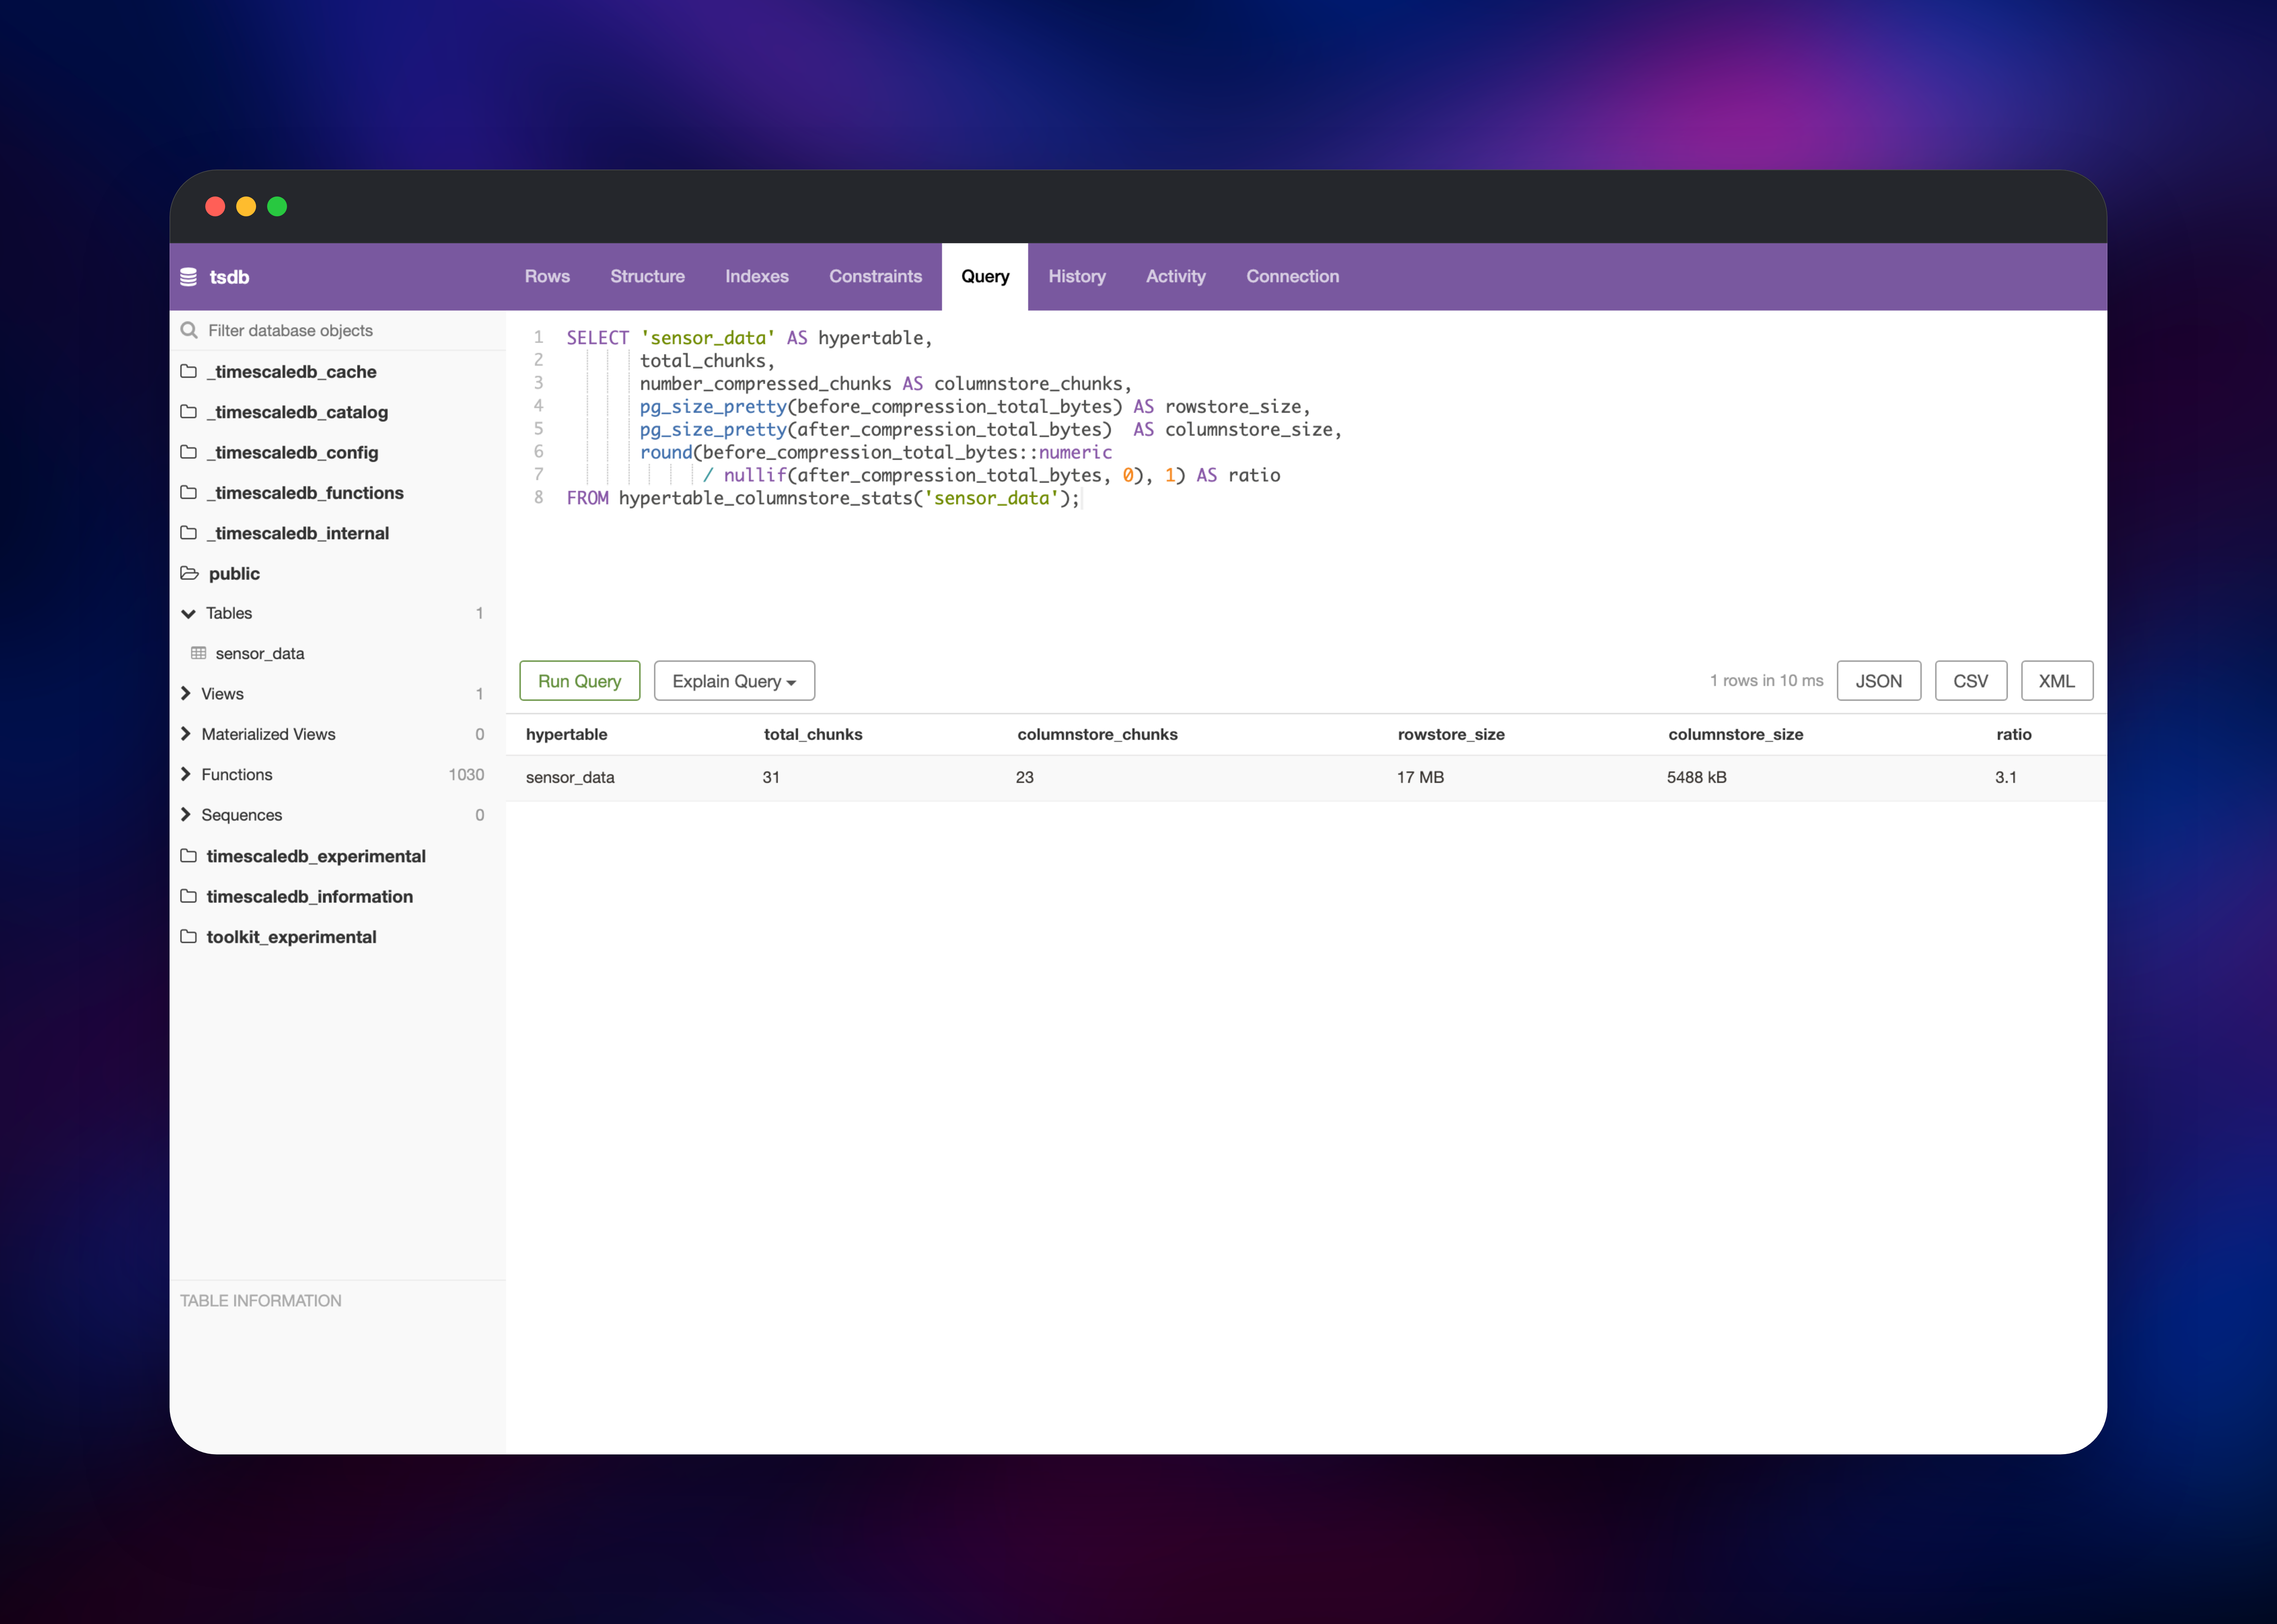Click the folder icon beside _timescaledb_functions
This screenshot has width=2277, height=1624.
[x=188, y=493]
